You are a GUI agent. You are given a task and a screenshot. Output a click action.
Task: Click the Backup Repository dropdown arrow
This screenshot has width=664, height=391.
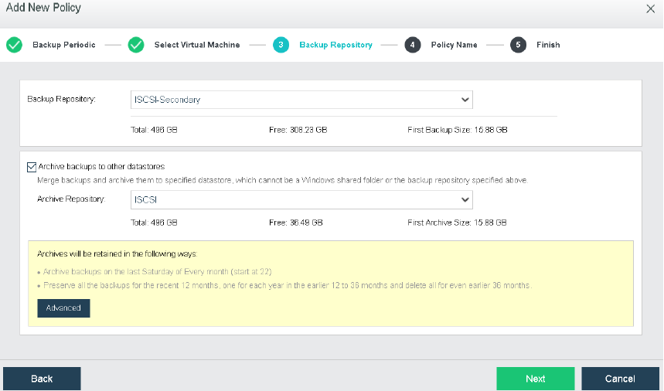pyautogui.click(x=465, y=100)
